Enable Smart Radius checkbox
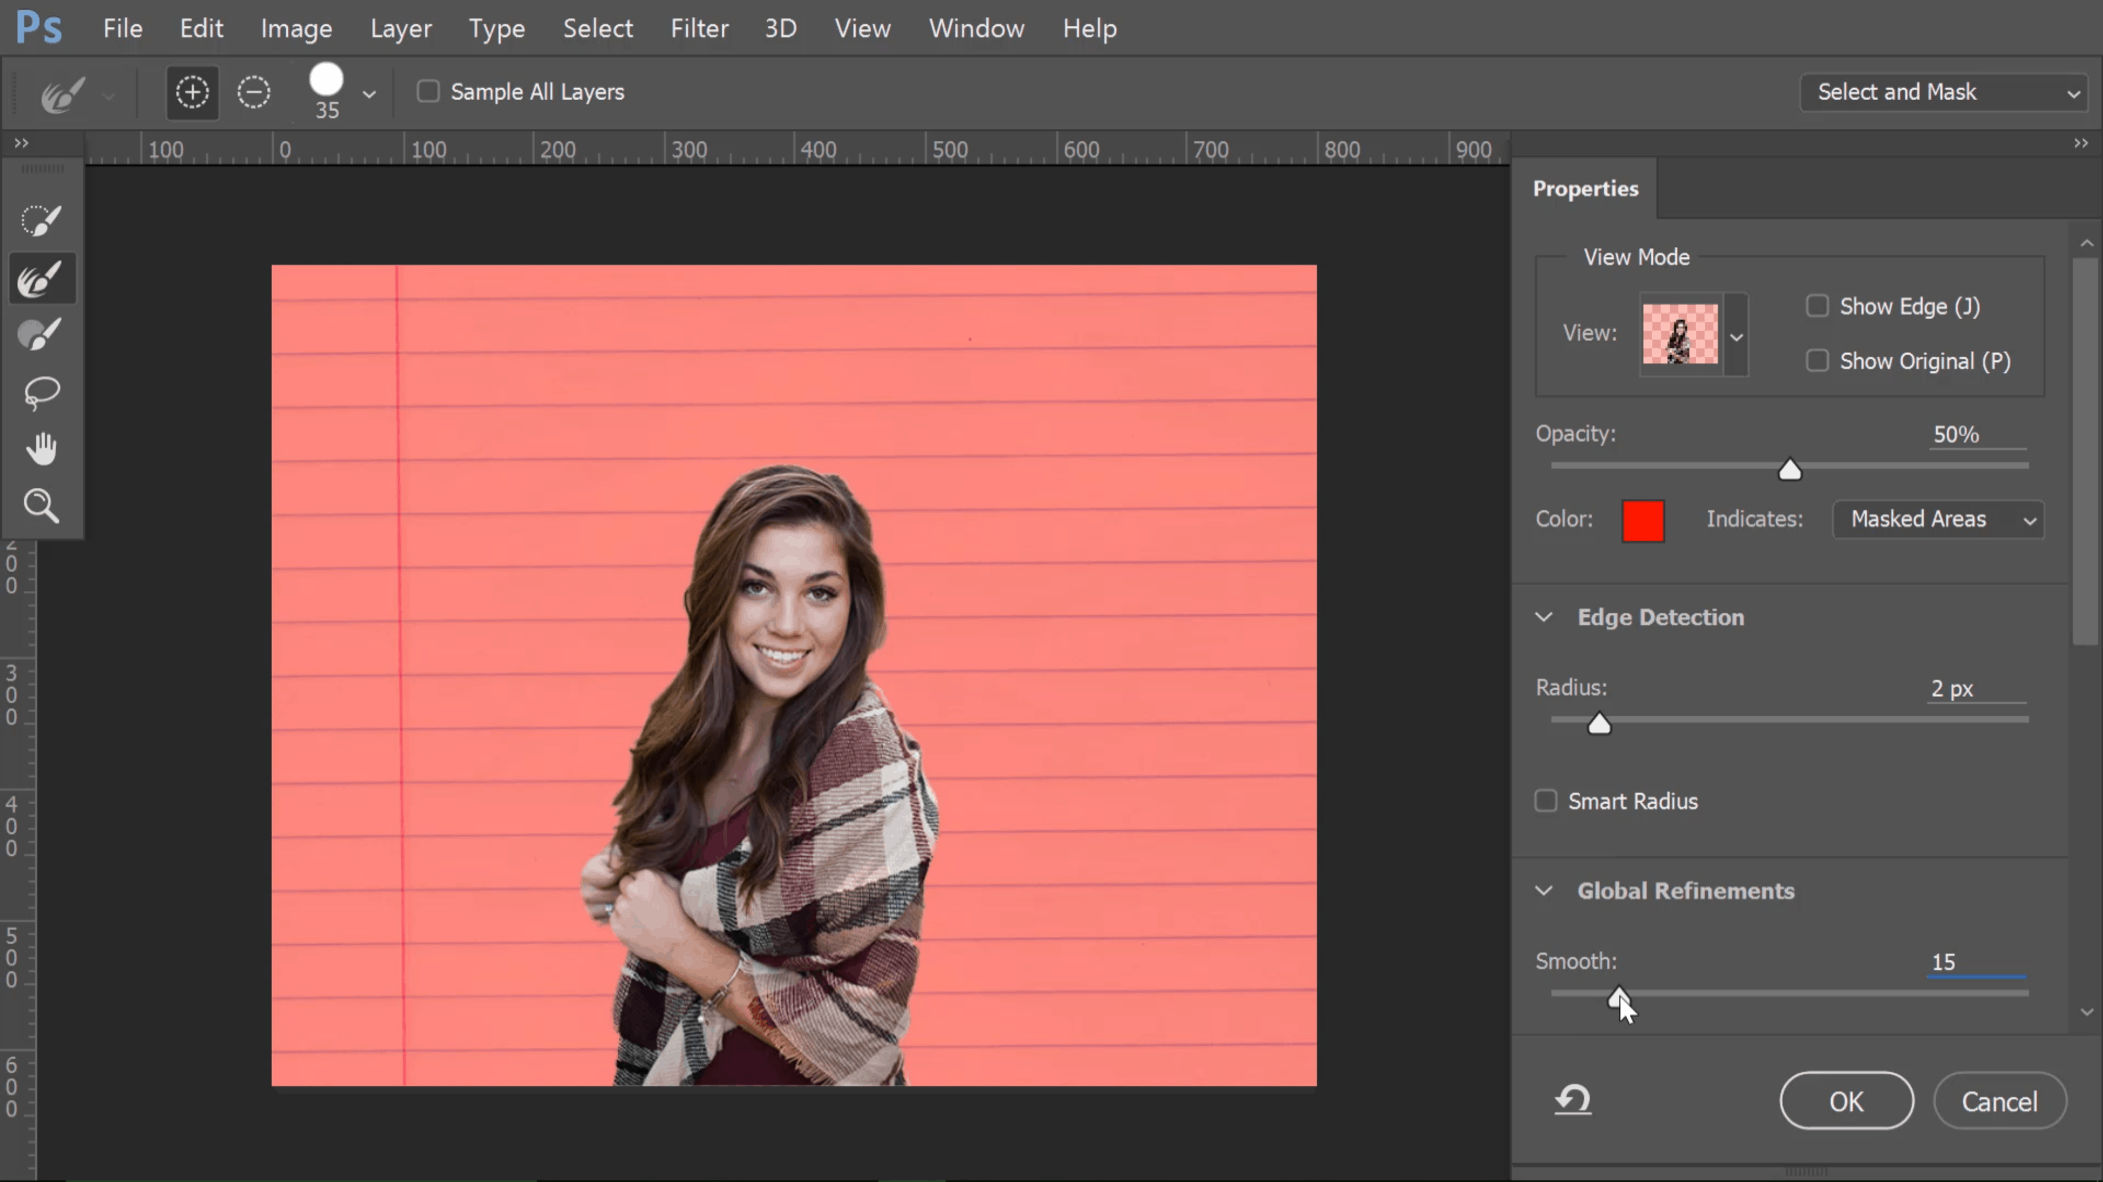2103x1182 pixels. (x=1546, y=801)
